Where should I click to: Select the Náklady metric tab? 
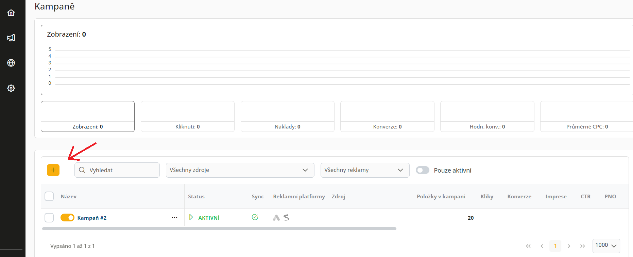(x=287, y=117)
